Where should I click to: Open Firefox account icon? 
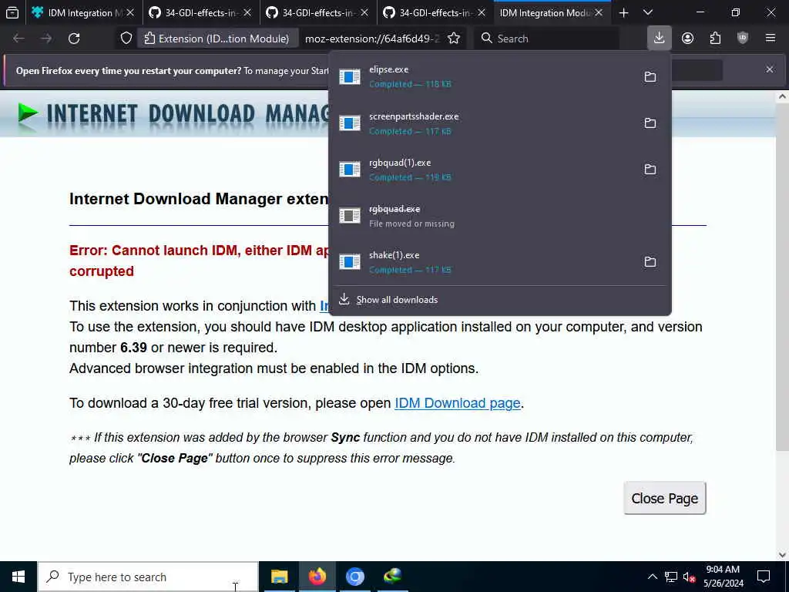click(687, 38)
